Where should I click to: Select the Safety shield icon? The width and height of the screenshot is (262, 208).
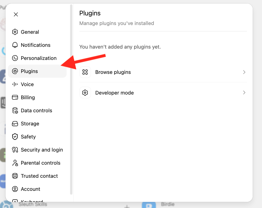click(x=15, y=137)
